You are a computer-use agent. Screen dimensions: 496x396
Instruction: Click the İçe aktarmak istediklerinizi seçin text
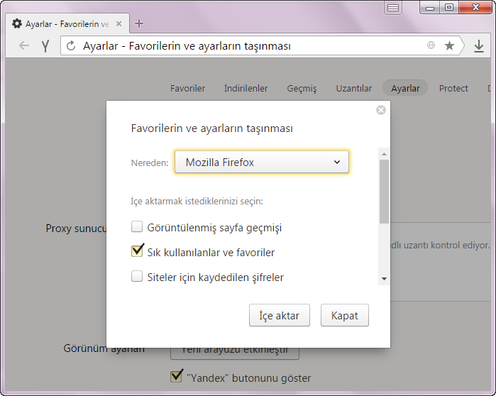[x=197, y=201]
